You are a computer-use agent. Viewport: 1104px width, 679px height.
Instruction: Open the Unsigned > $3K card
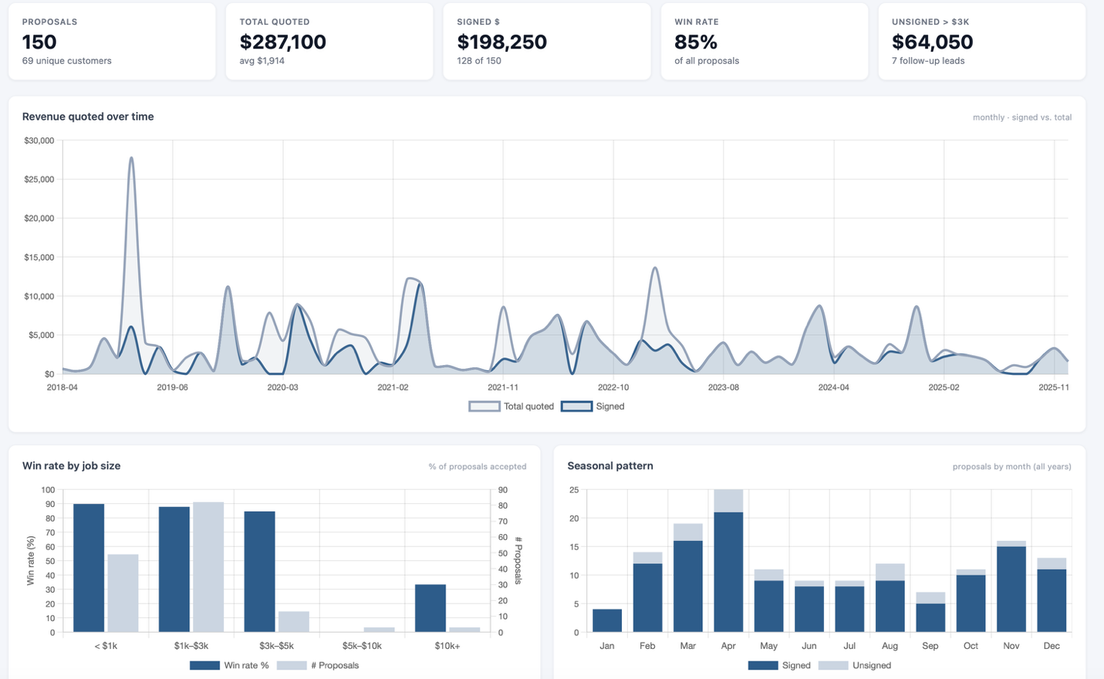(x=982, y=41)
